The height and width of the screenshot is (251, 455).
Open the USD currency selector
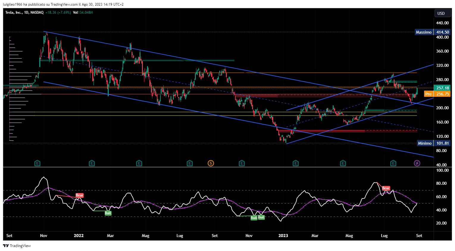tap(443, 13)
